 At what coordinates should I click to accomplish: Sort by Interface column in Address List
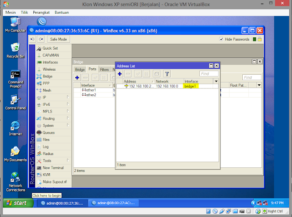click(x=199, y=81)
